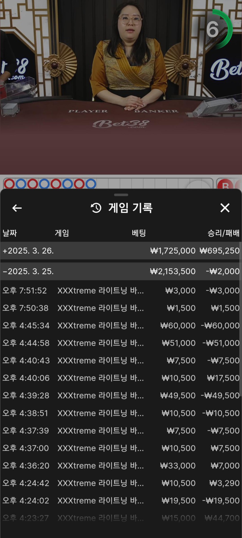Open the 오후 4:24:02 game record
Screen dimensions: 242x538
tap(121, 501)
